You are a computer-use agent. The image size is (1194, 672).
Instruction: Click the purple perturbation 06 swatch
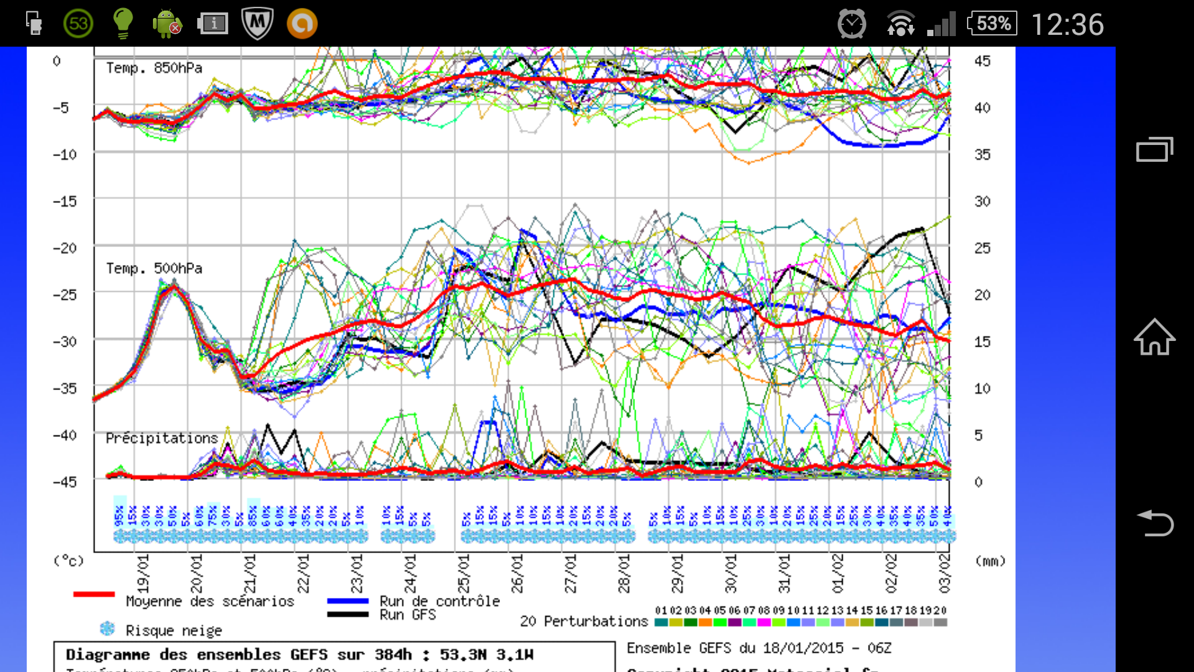click(x=734, y=622)
